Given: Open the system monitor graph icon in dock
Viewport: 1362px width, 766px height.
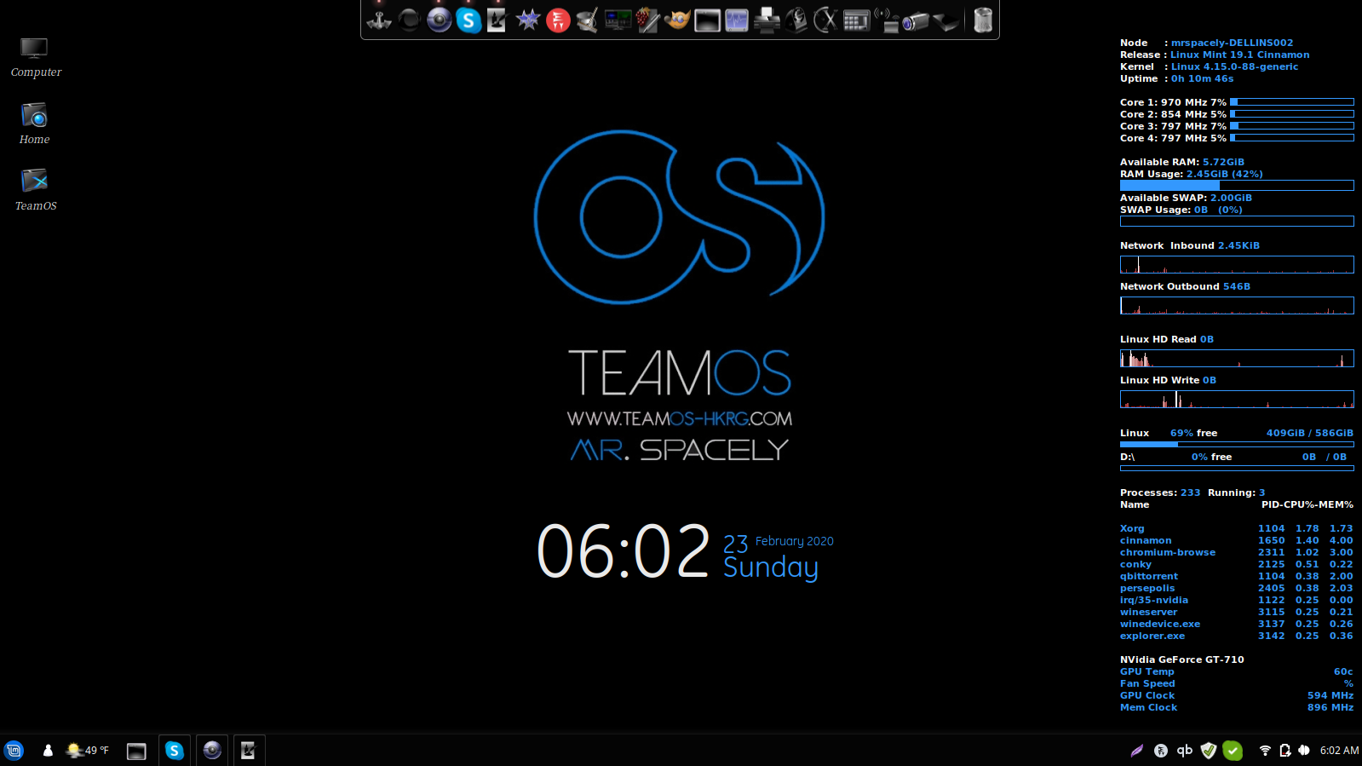Looking at the screenshot, I should pos(737,20).
